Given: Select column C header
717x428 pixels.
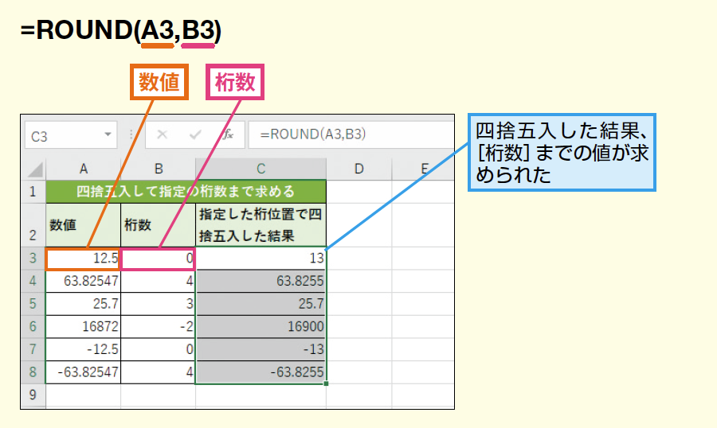Looking at the screenshot, I should tap(261, 169).
